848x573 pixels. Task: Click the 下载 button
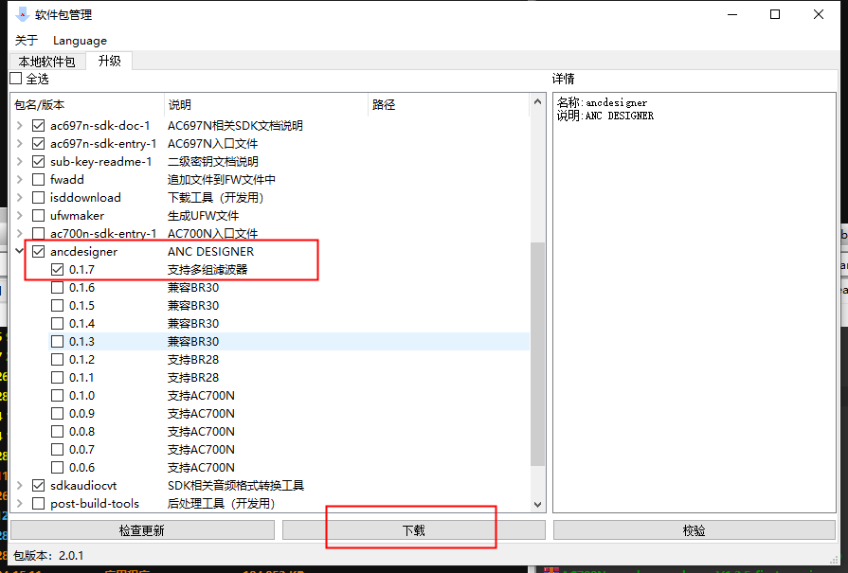(414, 530)
